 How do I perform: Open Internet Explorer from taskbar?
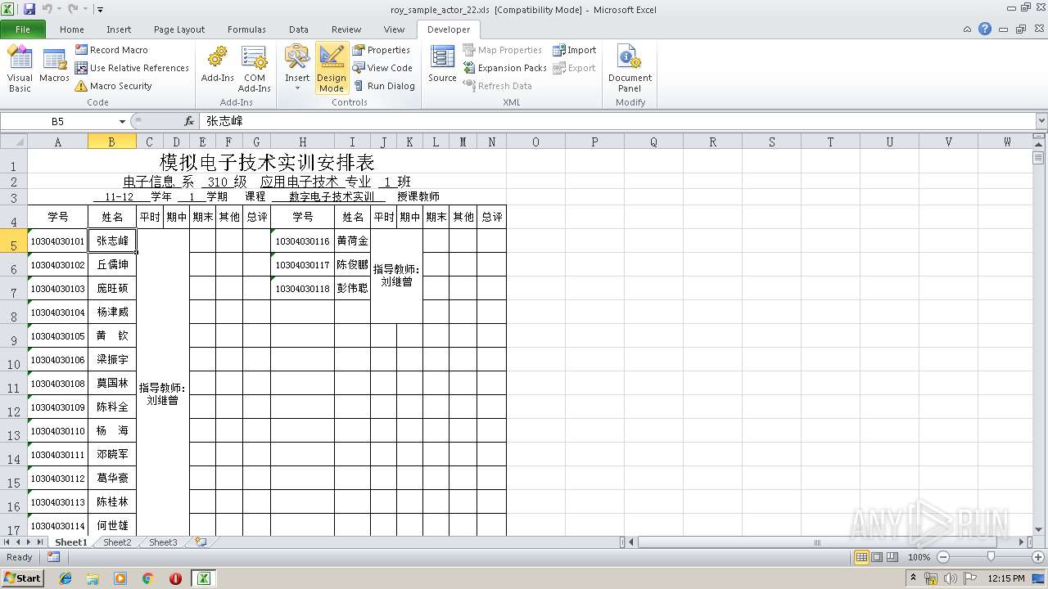(x=65, y=578)
